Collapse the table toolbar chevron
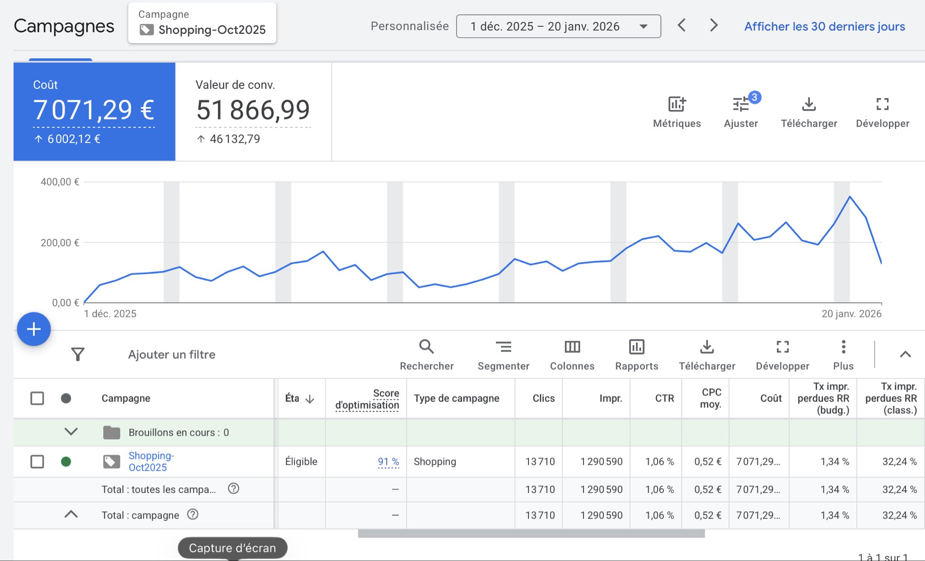This screenshot has width=925, height=561. 905,354
